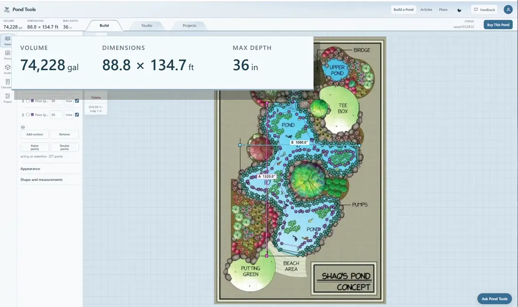
Task: Click depth field of upper Floor row
Action: [x=56, y=101]
